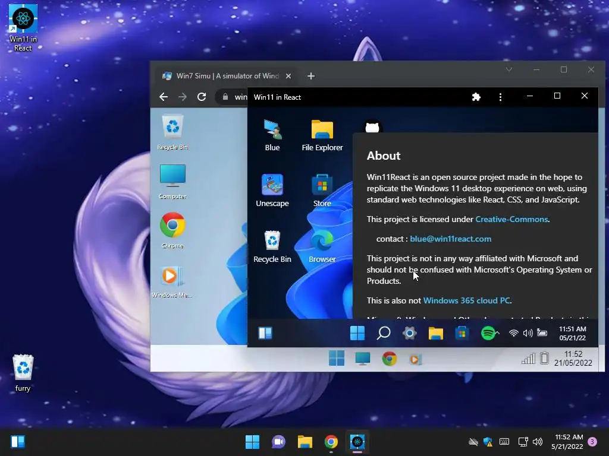
Task: Open a new tab in Chrome
Action: coord(310,76)
